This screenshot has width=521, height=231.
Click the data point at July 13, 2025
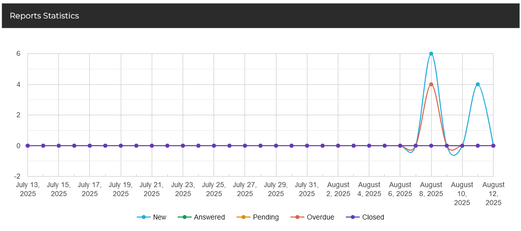[28, 146]
